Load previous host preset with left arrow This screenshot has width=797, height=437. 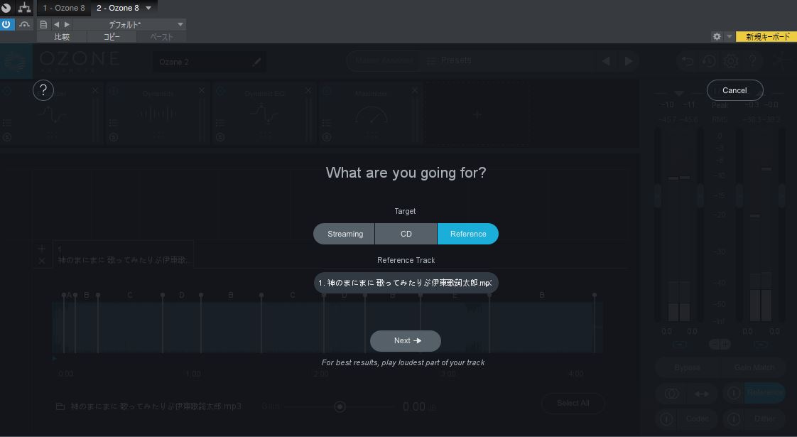[56, 24]
